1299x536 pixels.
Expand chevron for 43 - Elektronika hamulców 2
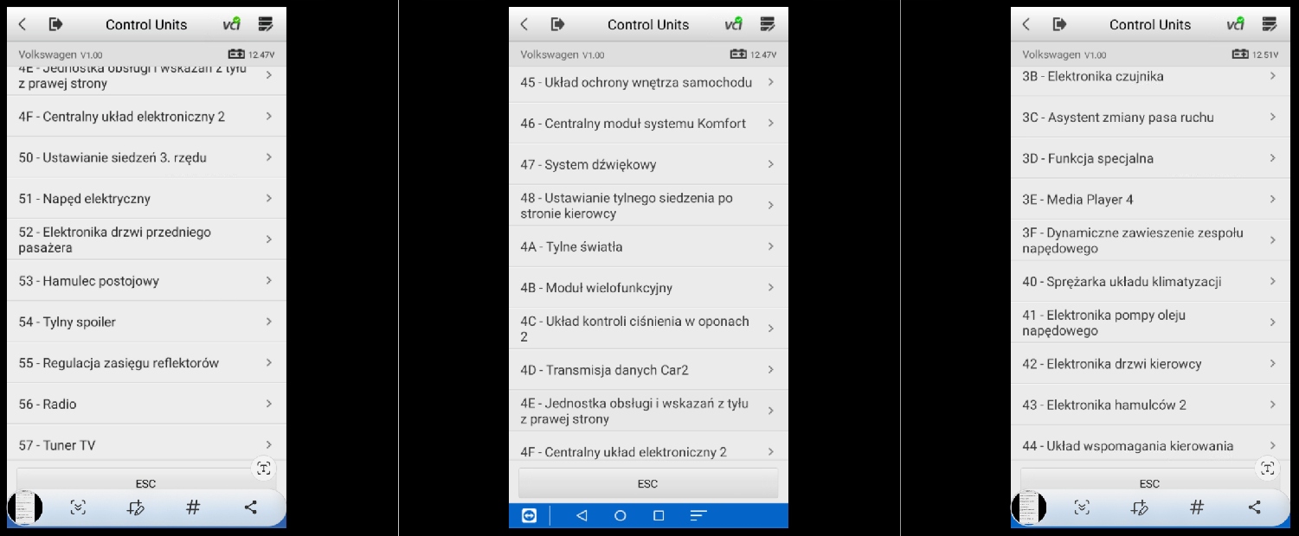tap(1273, 405)
